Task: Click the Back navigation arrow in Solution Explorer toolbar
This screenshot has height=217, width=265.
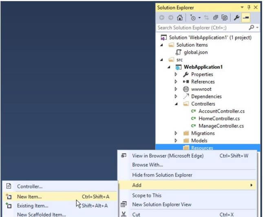Action: tap(162, 18)
